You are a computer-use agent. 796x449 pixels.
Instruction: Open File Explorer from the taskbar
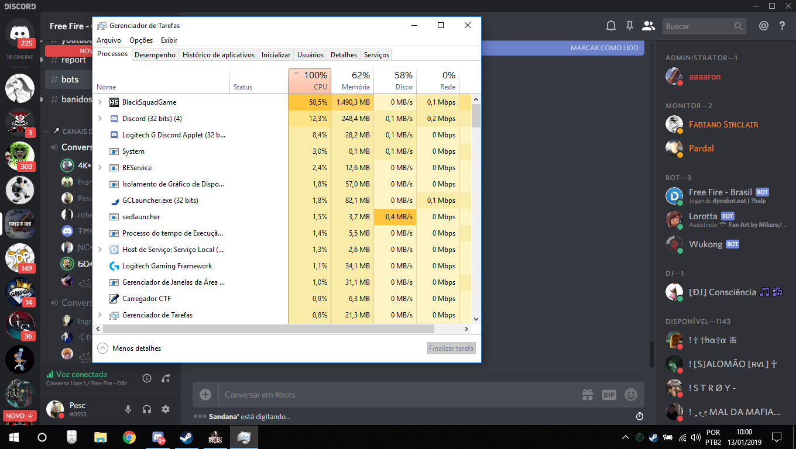point(101,437)
